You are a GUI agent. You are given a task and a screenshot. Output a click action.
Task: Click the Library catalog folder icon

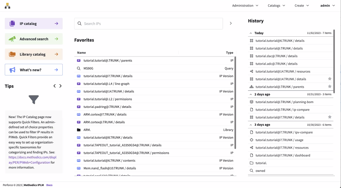point(12,54)
